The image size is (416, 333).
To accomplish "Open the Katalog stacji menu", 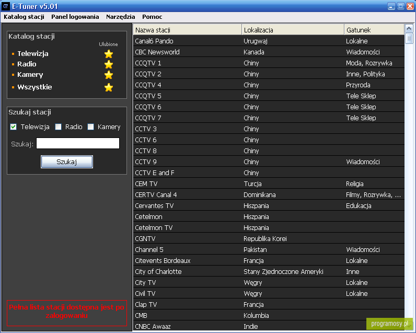I will pos(24,17).
